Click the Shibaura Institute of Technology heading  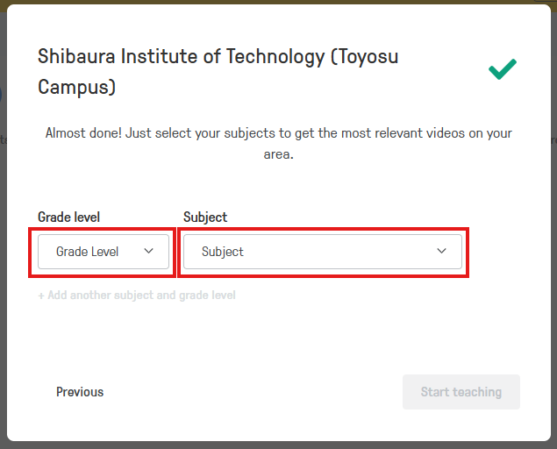coord(218,71)
